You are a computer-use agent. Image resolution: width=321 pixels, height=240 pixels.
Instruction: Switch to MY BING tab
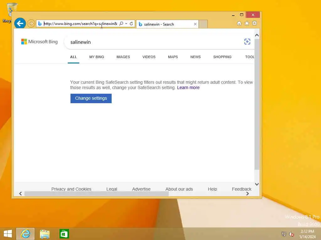pyautogui.click(x=97, y=57)
